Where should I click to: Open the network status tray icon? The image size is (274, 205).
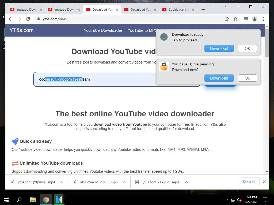[x=233, y=200]
